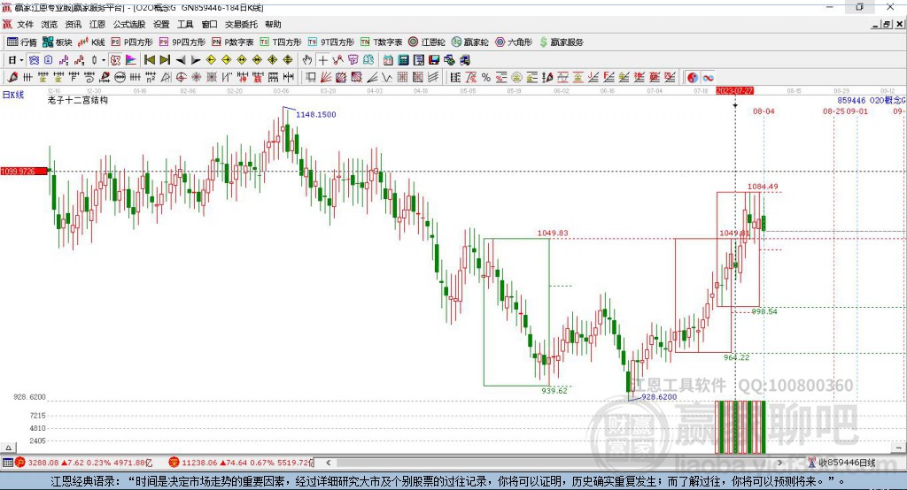Open the 工具 menu
The width and height of the screenshot is (907, 490).
(185, 24)
